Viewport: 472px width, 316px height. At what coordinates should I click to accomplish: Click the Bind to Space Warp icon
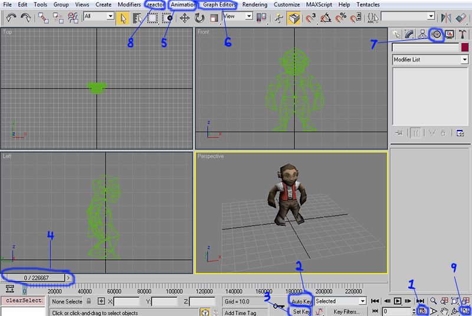73,18
